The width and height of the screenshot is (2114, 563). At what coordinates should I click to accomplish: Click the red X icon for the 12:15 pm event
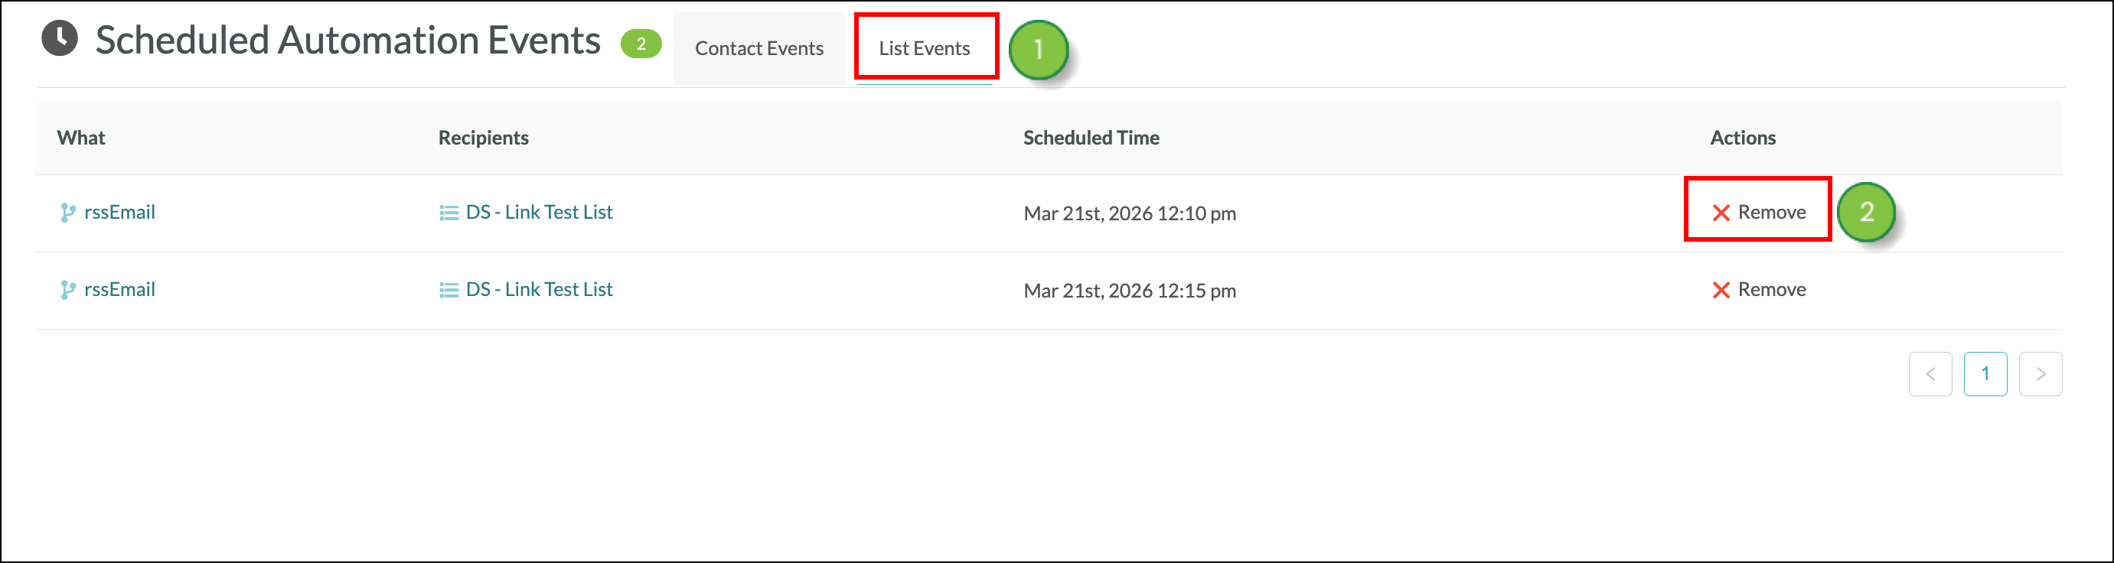[1721, 291]
